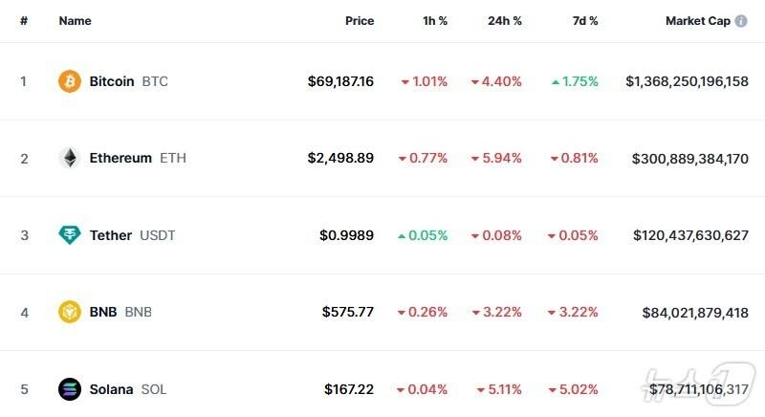Click the Tether logo icon

point(70,235)
